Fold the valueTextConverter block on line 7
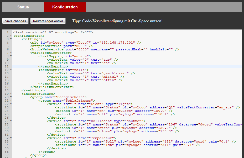 [11, 53]
